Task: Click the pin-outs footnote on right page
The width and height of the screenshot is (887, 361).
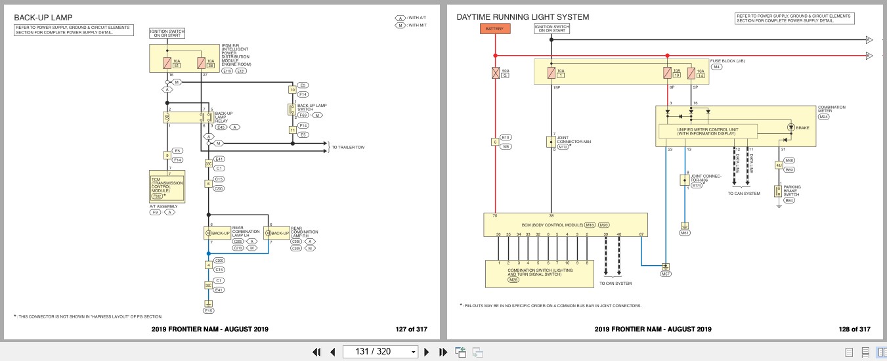Action: coord(552,305)
